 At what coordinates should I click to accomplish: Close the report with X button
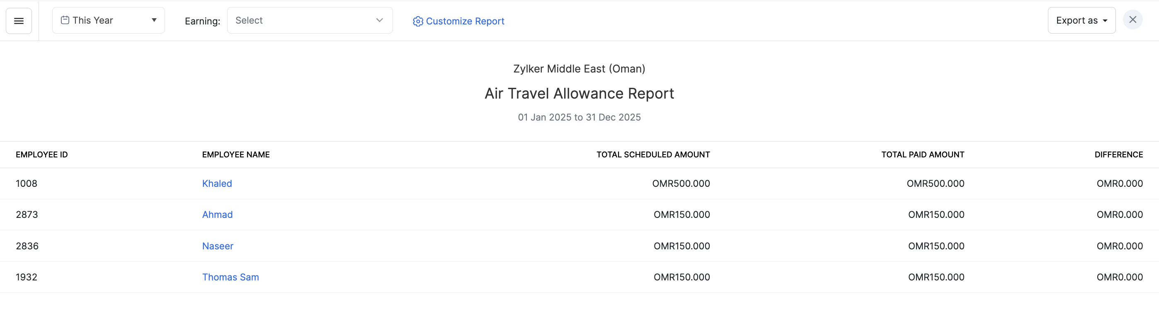pos(1132,20)
